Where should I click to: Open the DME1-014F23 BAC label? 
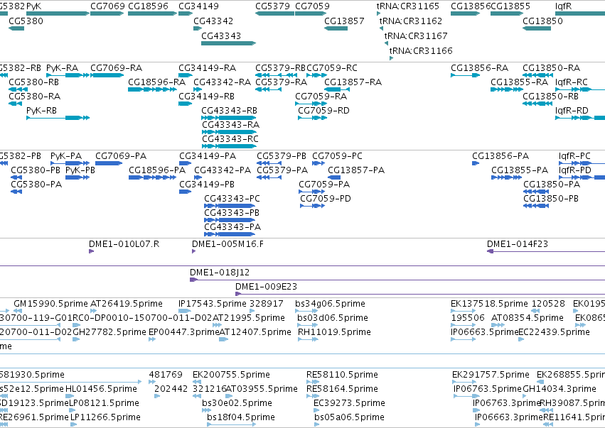click(x=518, y=244)
